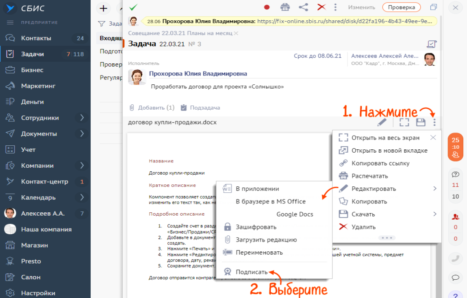Click the Магазин shop icon
The width and height of the screenshot is (467, 298).
point(10,245)
